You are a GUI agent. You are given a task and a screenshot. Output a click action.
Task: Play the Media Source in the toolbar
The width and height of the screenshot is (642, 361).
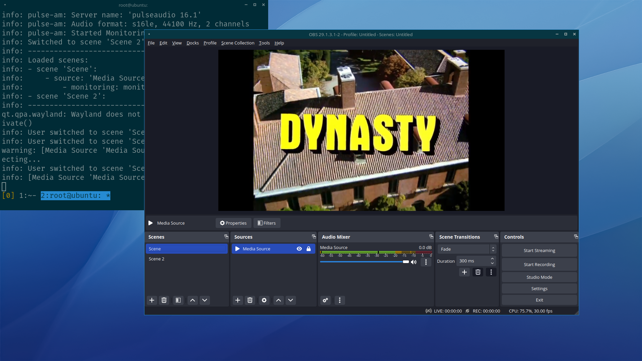point(150,223)
